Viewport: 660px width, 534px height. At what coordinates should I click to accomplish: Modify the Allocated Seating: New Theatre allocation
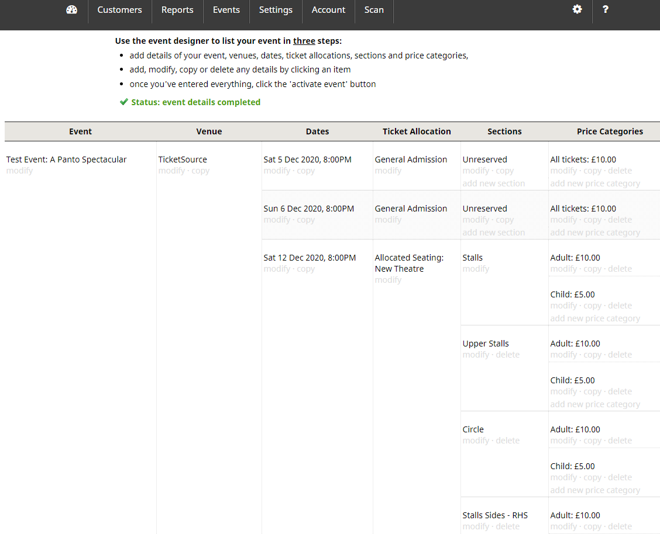[388, 280]
